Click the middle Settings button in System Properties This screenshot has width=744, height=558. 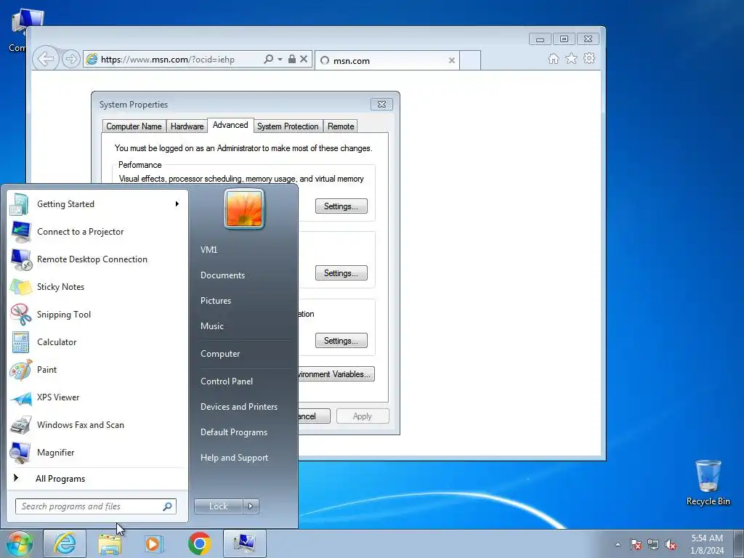click(341, 273)
